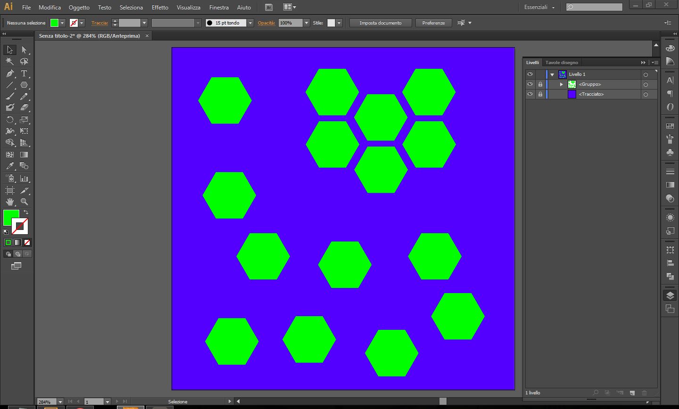Open Essenziali workspace switcher

tap(539, 7)
